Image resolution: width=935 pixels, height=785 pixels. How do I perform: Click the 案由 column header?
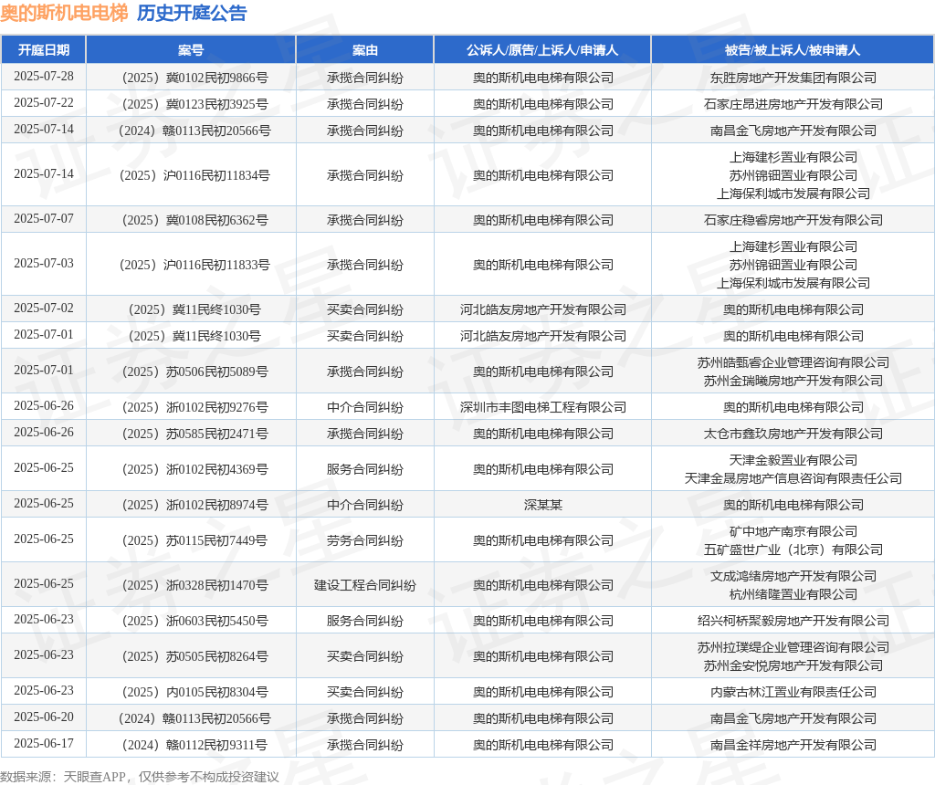click(x=365, y=50)
